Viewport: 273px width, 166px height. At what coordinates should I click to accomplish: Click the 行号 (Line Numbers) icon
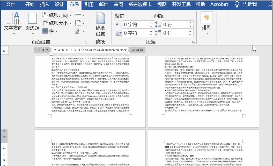pyautogui.click(x=78, y=23)
